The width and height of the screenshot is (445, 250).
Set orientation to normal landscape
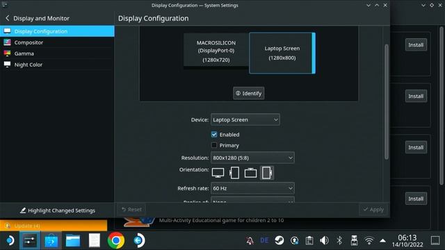pos(218,173)
